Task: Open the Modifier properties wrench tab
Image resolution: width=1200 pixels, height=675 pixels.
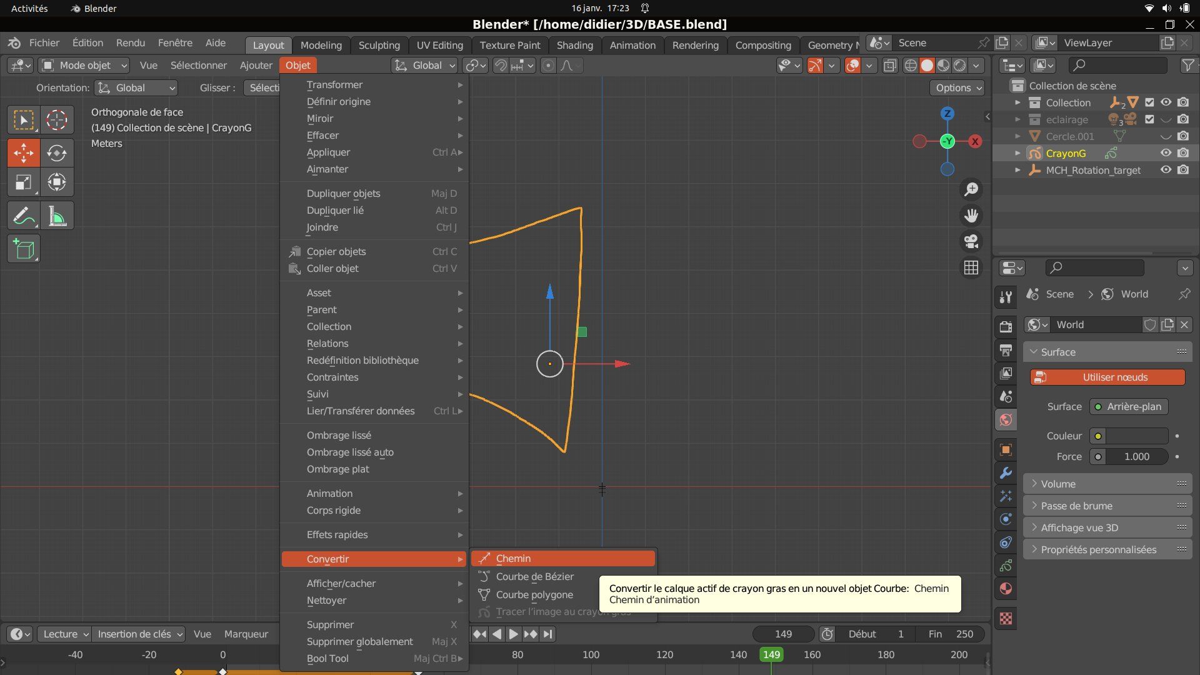Action: (1006, 473)
